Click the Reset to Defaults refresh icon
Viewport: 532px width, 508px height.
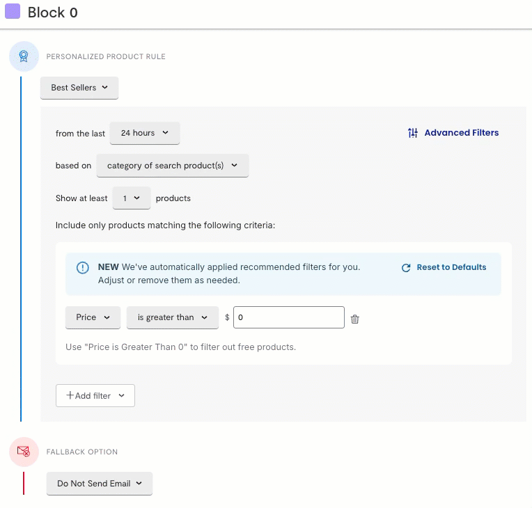[x=406, y=268]
